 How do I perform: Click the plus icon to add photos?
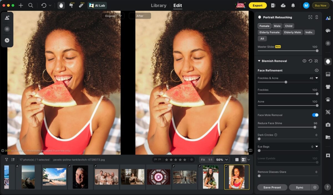click(21, 5)
